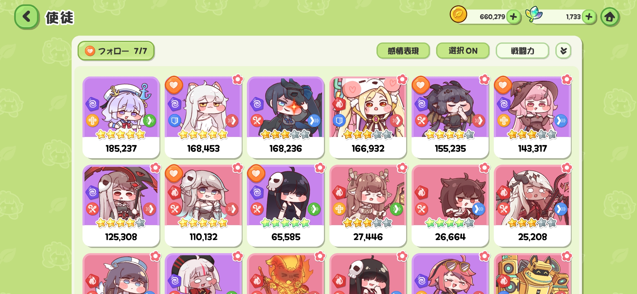Select the character card showing 168,236
Image resolution: width=637 pixels, height=294 pixels.
pyautogui.click(x=286, y=118)
